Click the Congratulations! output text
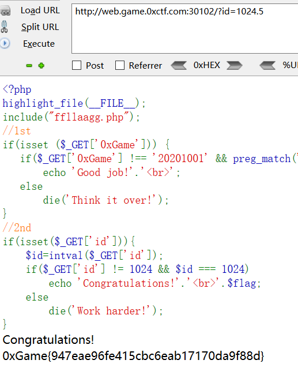Screen dimensions: 298x375 coord(48,340)
